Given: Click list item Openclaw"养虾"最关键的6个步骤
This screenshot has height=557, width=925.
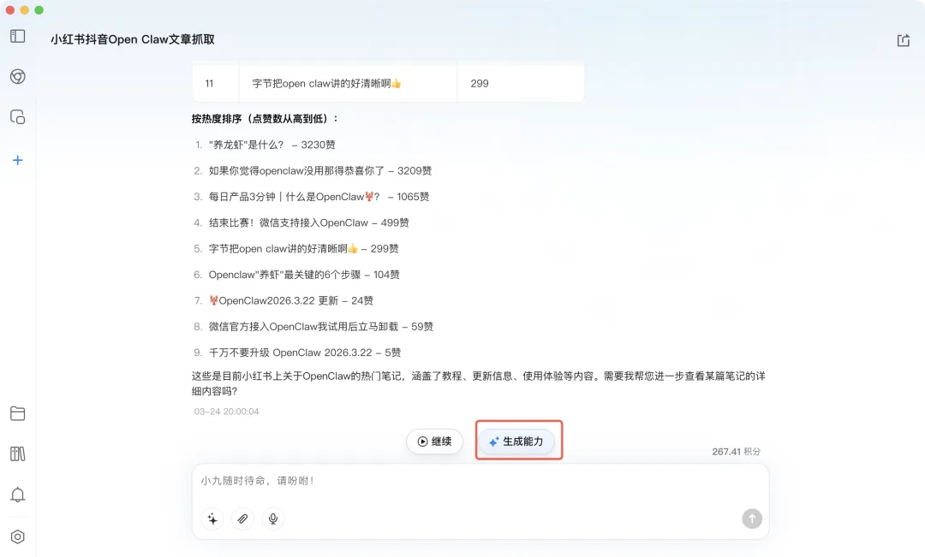Looking at the screenshot, I should coord(304,274).
